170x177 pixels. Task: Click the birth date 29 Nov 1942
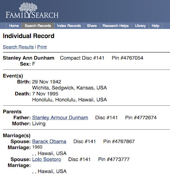pyautogui.click(x=46, y=82)
